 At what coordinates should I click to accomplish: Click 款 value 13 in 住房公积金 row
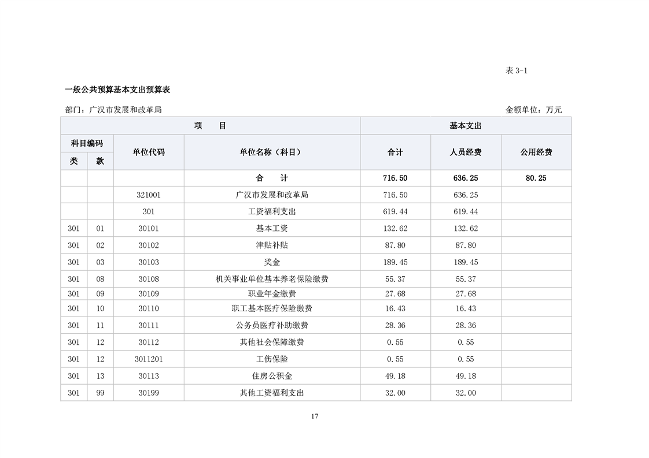point(100,377)
